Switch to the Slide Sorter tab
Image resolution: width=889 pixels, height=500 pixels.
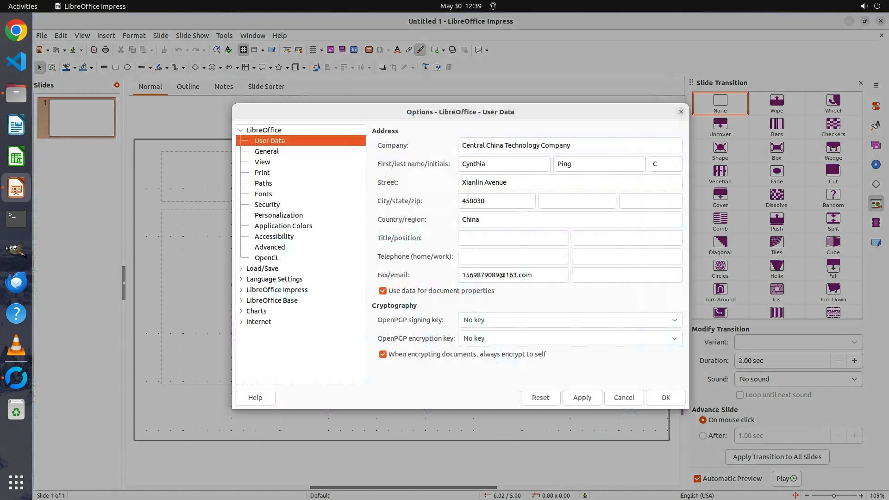(x=266, y=87)
